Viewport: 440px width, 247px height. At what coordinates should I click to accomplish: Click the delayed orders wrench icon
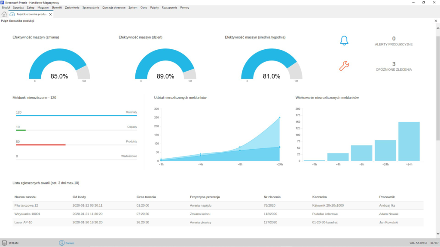point(344,66)
